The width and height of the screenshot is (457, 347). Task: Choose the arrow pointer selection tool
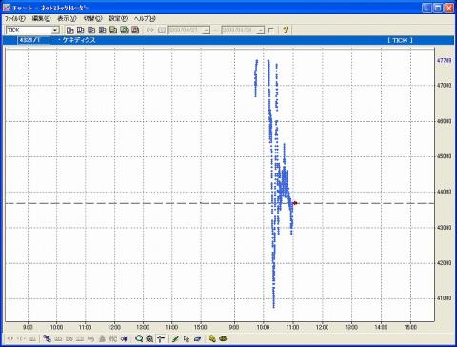(187, 338)
